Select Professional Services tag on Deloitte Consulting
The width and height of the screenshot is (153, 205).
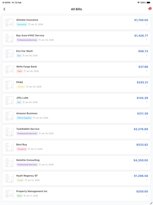(x=27, y=164)
